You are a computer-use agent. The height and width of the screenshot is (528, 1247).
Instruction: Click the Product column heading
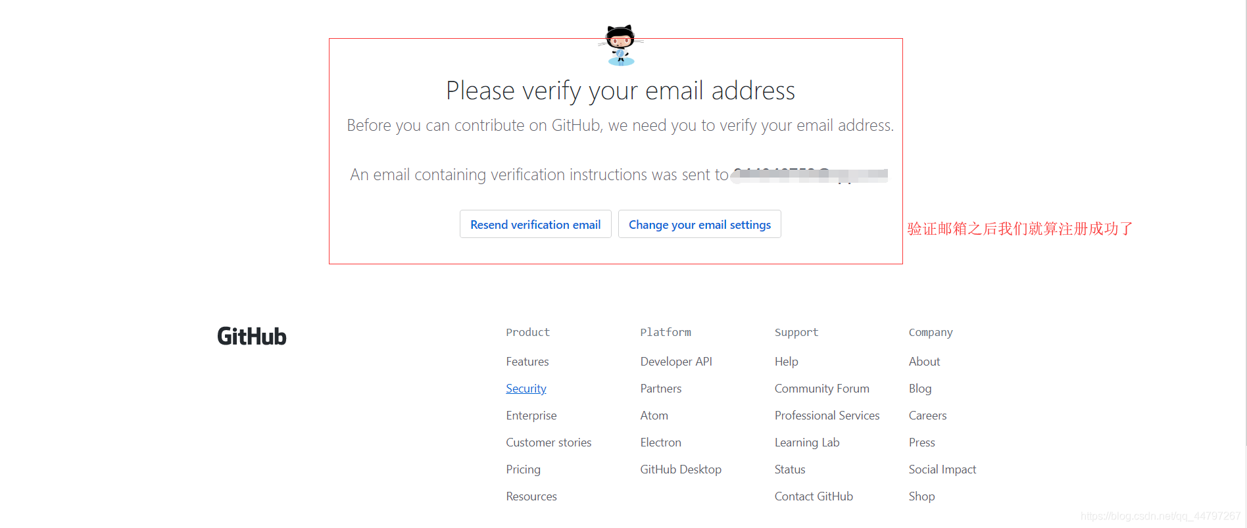527,332
